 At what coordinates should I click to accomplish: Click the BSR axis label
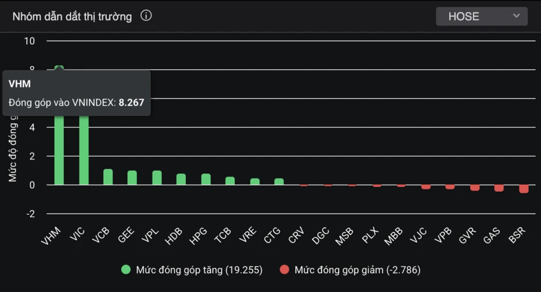pyautogui.click(x=516, y=235)
